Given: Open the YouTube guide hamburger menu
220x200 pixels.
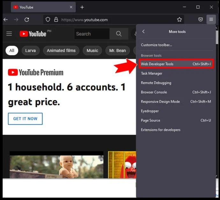Looking at the screenshot, I should point(9,34).
